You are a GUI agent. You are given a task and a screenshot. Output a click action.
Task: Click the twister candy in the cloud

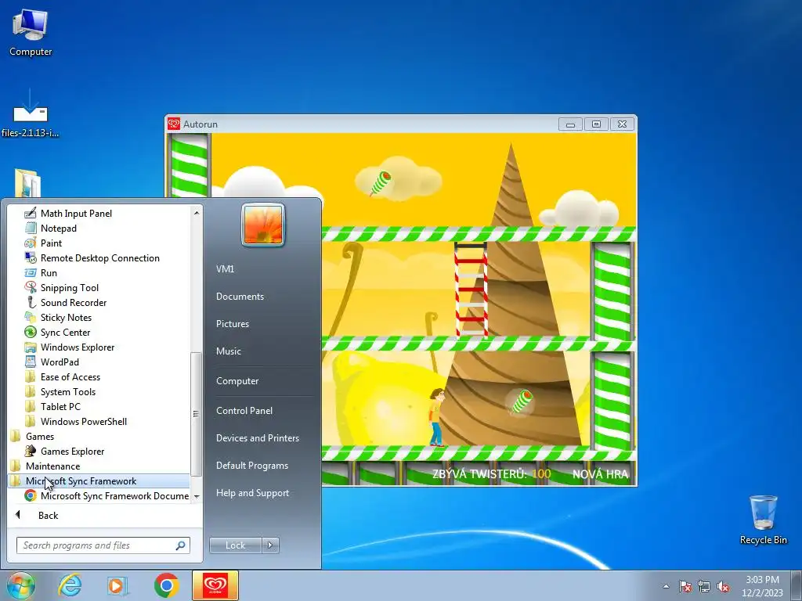[x=381, y=183]
